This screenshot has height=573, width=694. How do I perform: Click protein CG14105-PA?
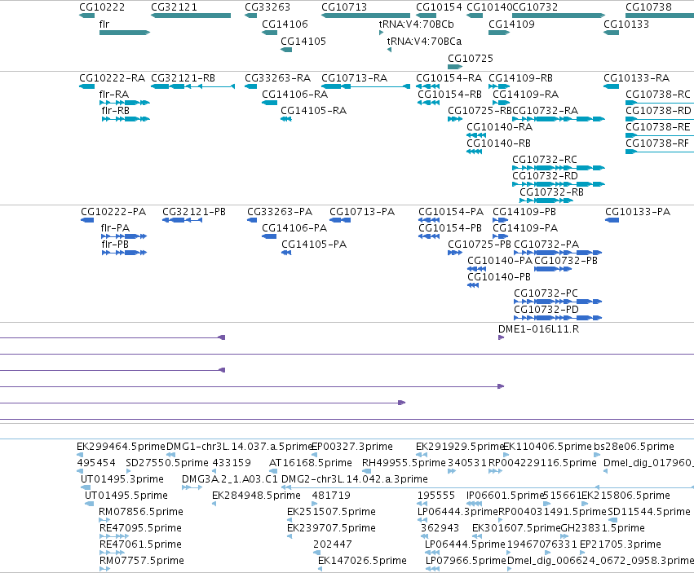coord(314,245)
